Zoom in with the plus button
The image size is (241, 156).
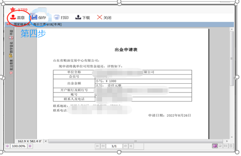click(x=30, y=146)
